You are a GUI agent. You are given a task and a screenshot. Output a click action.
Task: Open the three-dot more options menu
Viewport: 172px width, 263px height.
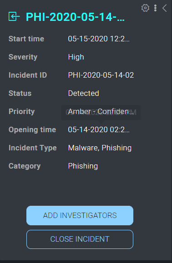click(155, 8)
